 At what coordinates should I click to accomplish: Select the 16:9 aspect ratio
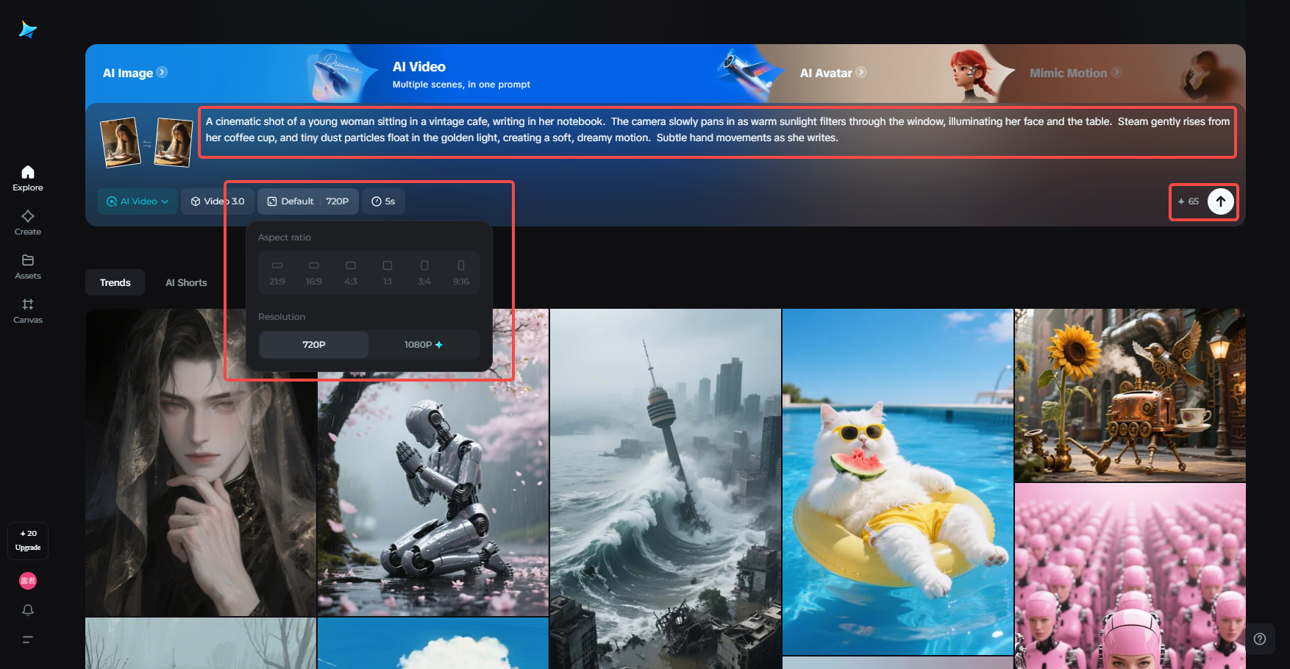coord(314,271)
